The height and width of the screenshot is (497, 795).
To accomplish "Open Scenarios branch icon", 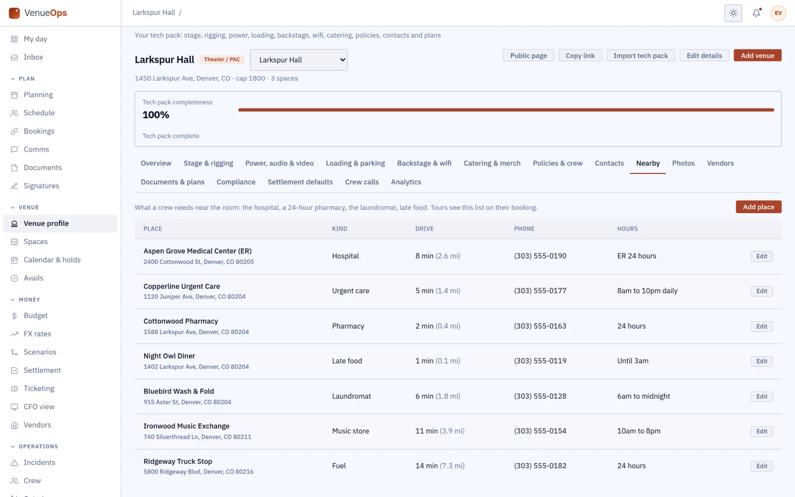I will [x=14, y=352].
